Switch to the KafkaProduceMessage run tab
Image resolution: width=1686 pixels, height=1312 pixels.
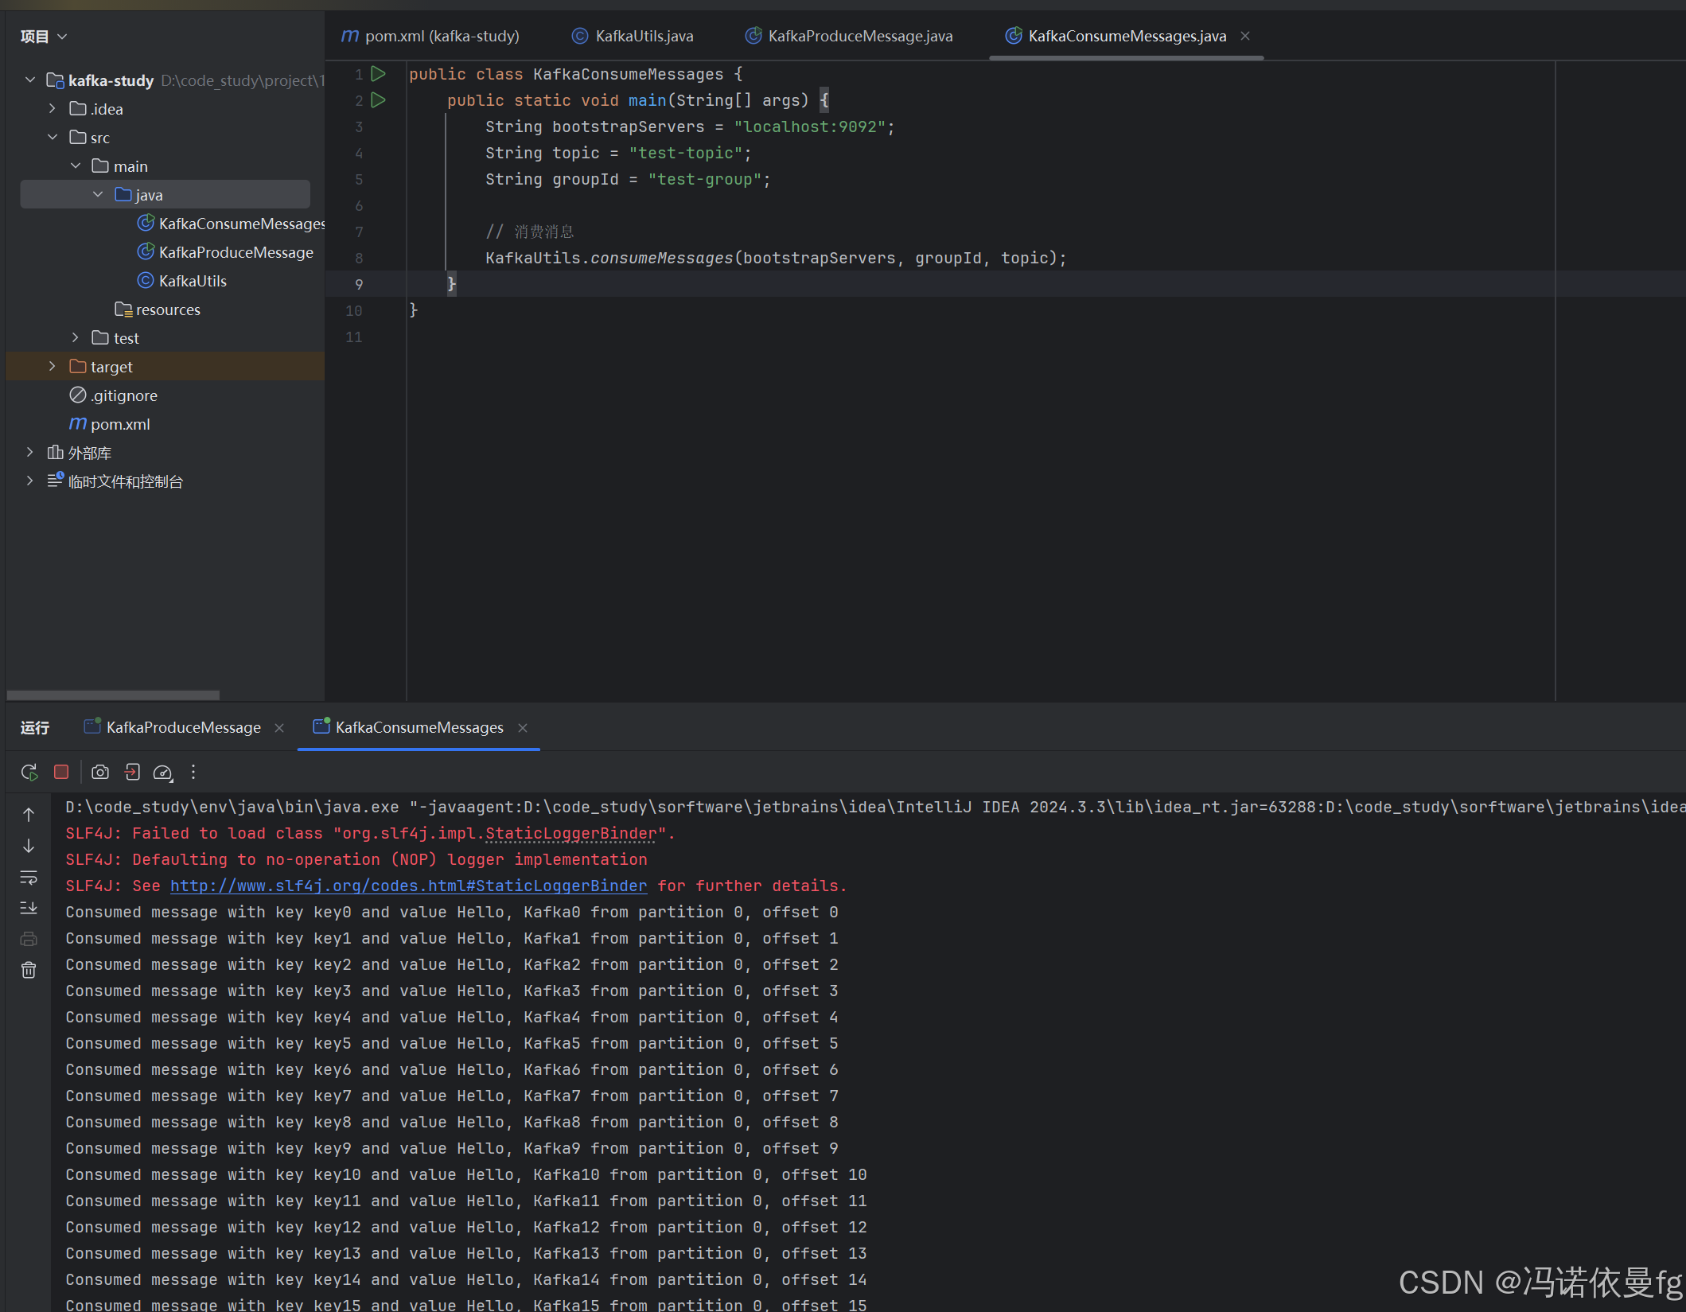[x=183, y=727]
